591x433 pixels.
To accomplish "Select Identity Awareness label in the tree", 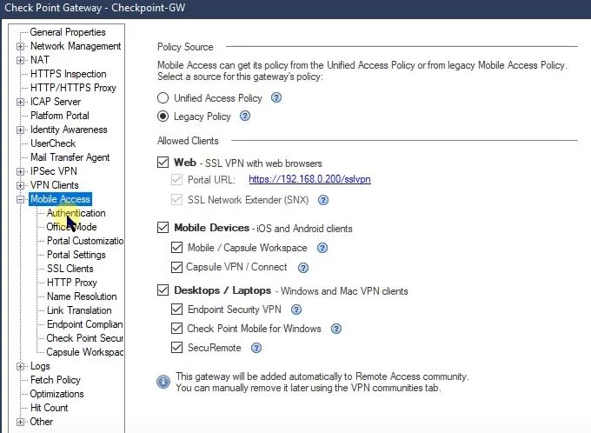I will coord(69,130).
